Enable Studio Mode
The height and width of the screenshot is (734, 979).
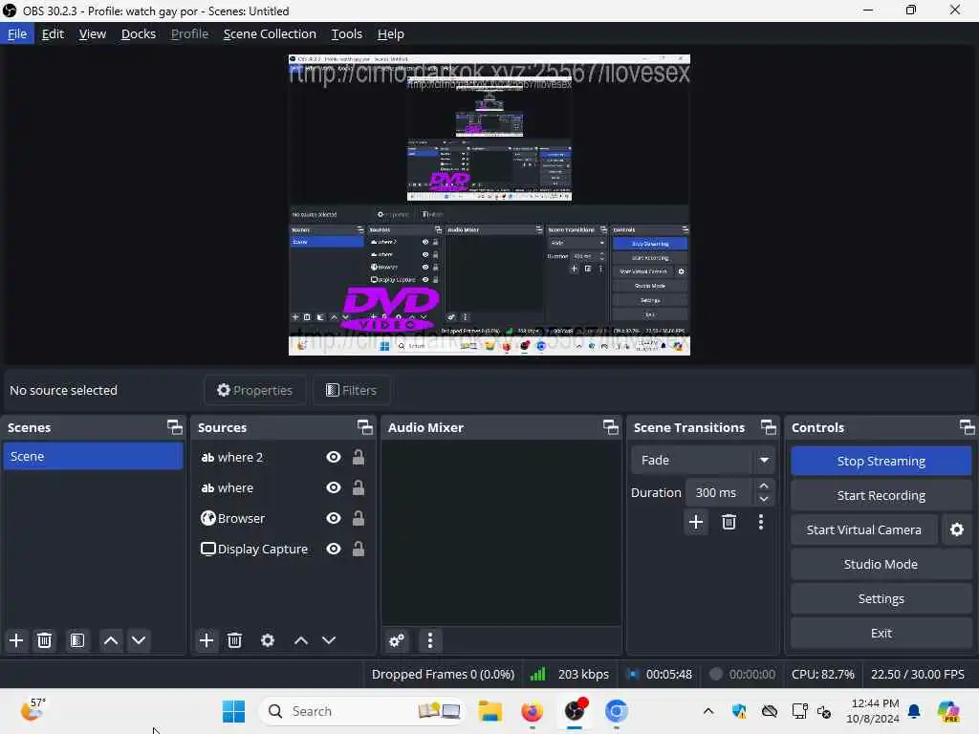click(881, 564)
